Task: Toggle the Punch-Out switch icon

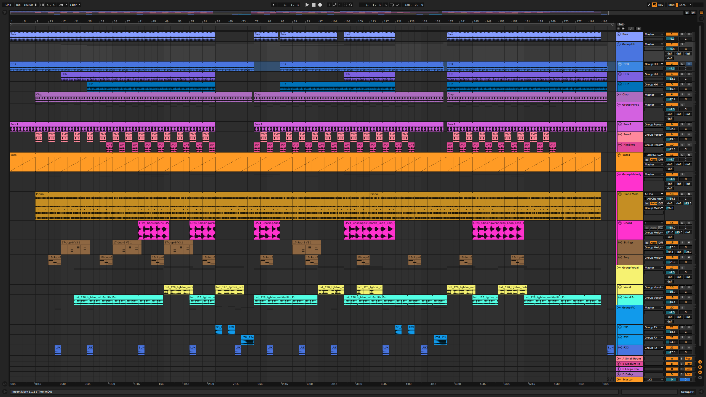Action: click(398, 5)
